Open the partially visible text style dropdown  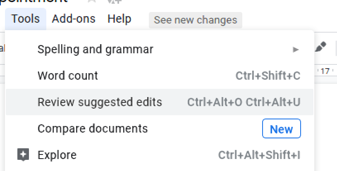point(2,48)
